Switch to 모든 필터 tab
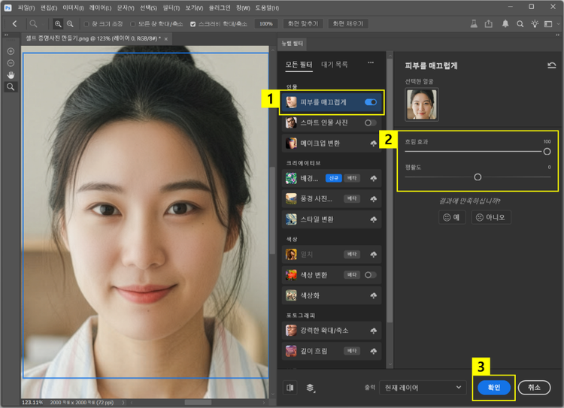 [299, 65]
